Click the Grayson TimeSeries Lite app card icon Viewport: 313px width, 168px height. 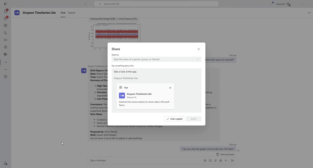click(x=122, y=95)
